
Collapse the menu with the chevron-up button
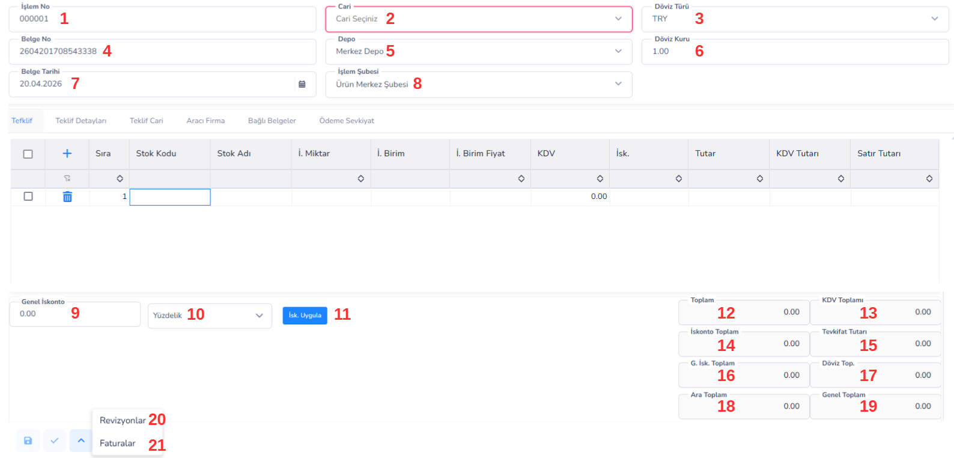click(81, 441)
